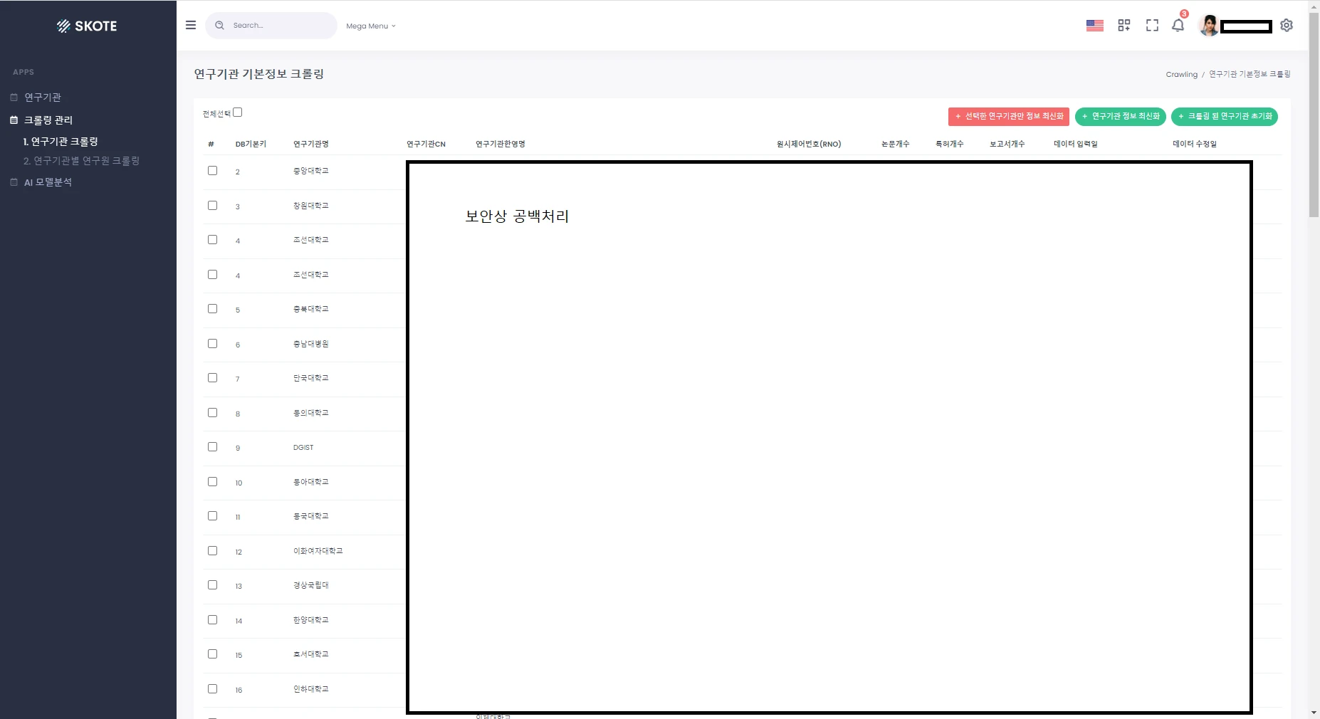The image size is (1320, 719).
Task: Select 2. 연구기관별 연구원 크롤링 menu item
Action: point(83,160)
